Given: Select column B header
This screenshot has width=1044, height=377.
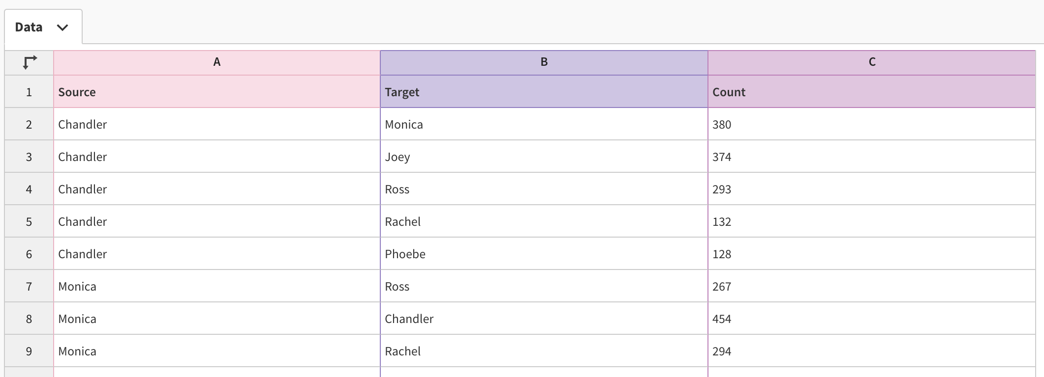Looking at the screenshot, I should coord(544,62).
